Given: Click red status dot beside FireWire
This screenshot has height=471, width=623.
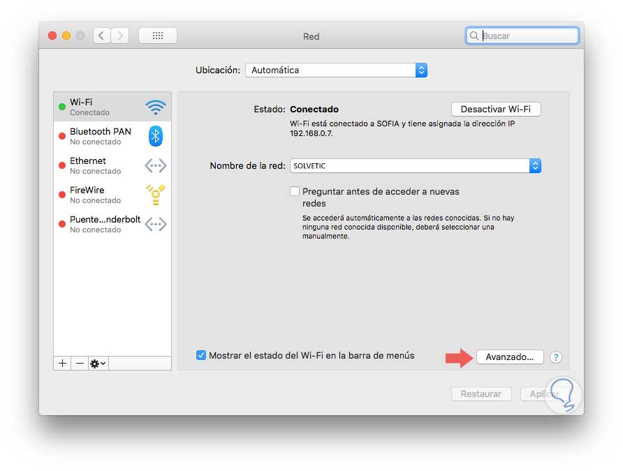Looking at the screenshot, I should [x=62, y=195].
